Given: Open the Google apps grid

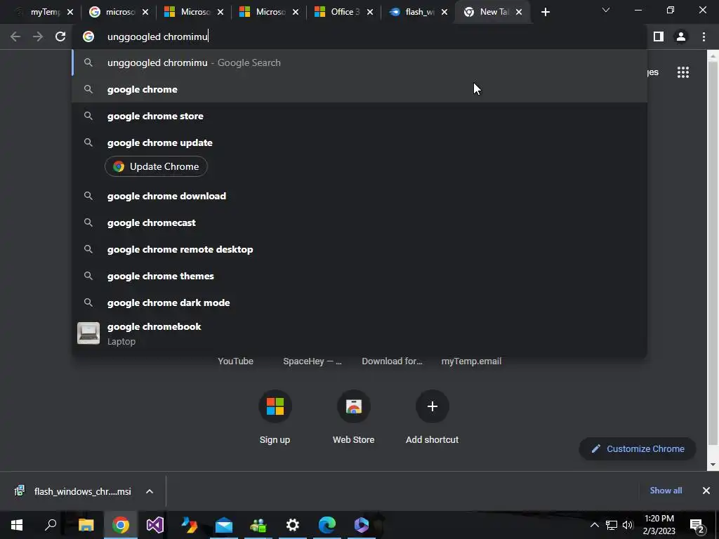Looking at the screenshot, I should (683, 72).
